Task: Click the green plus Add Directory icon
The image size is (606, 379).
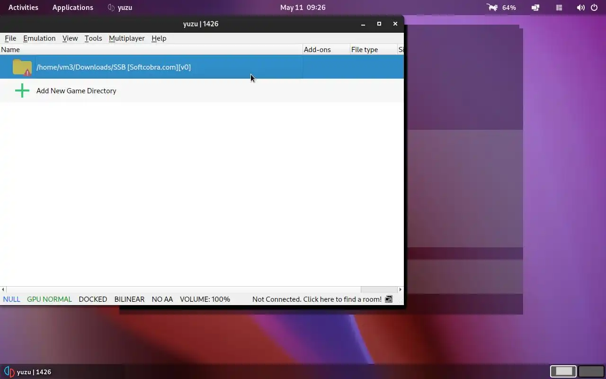Action: tap(22, 90)
